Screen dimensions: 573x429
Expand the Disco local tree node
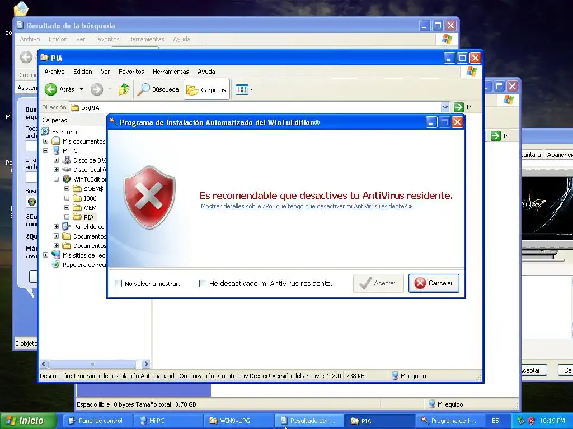pyautogui.click(x=57, y=170)
